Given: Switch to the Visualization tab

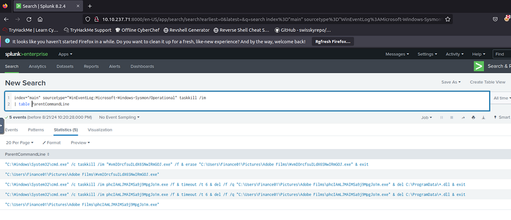Looking at the screenshot, I should click(100, 129).
